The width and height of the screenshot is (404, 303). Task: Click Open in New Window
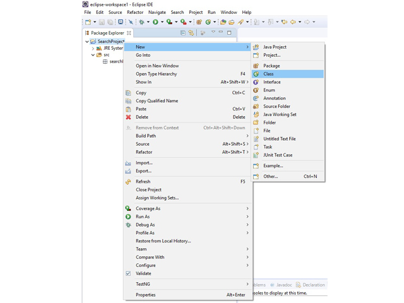click(187, 66)
